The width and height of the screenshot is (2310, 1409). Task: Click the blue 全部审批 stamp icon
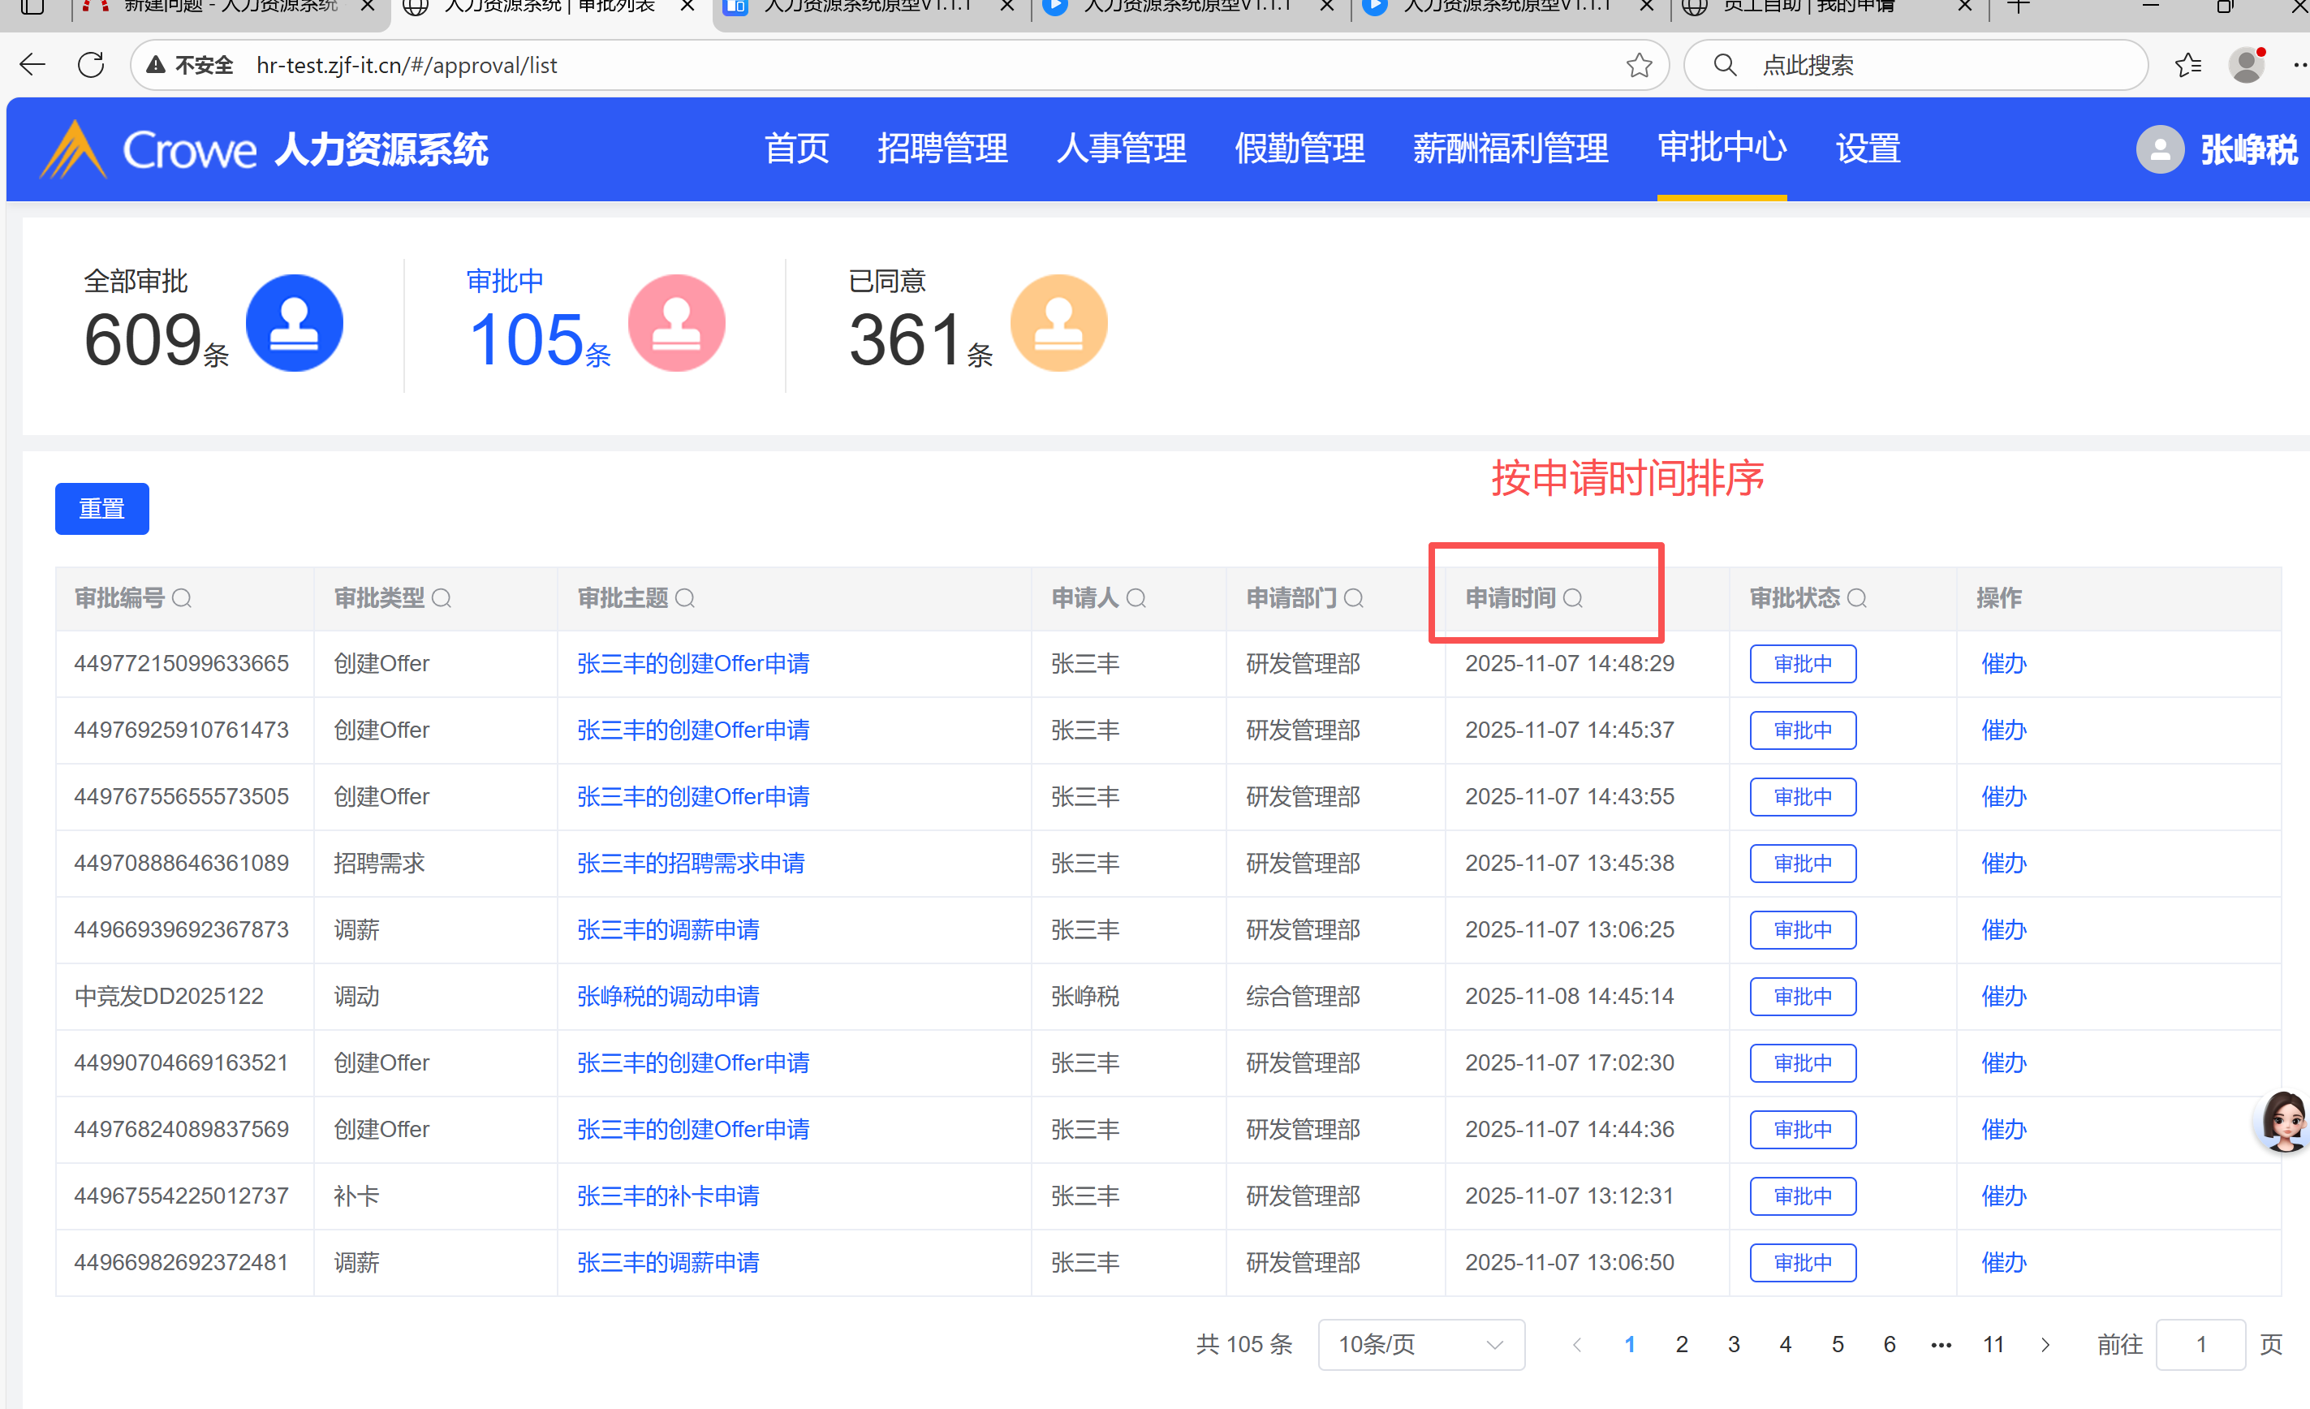click(295, 323)
